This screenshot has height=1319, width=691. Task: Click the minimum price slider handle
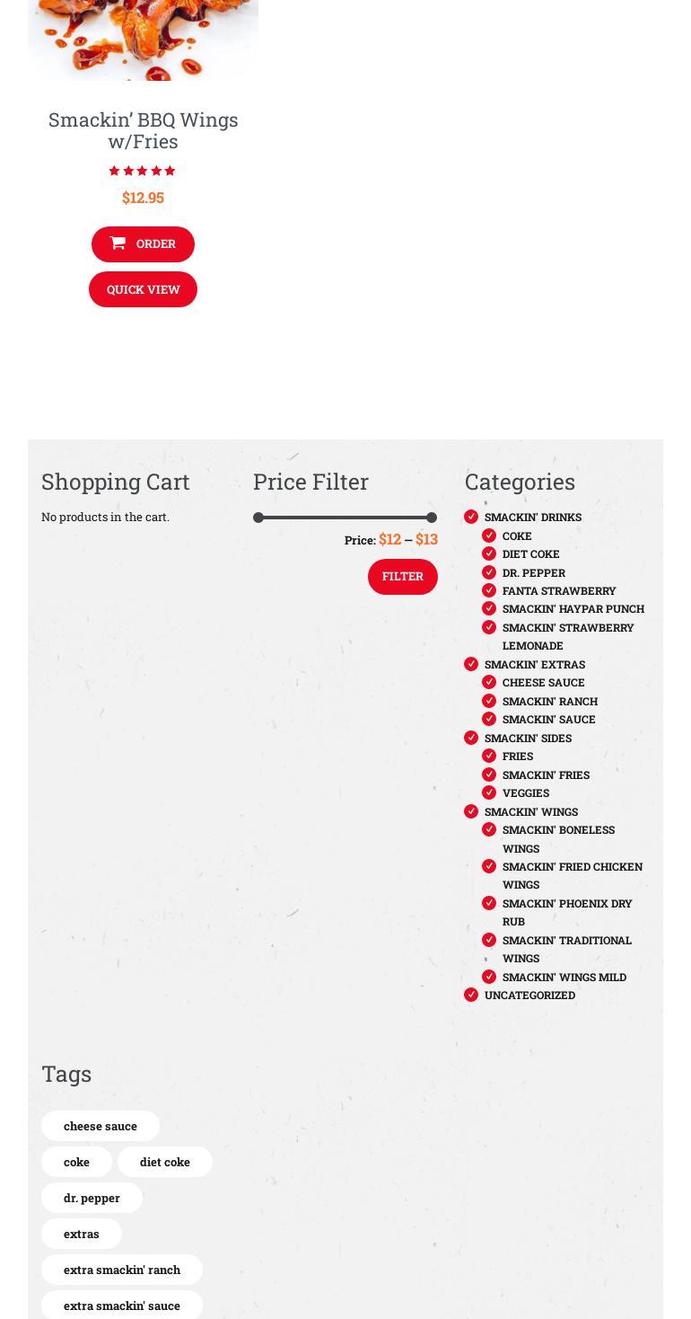point(258,518)
